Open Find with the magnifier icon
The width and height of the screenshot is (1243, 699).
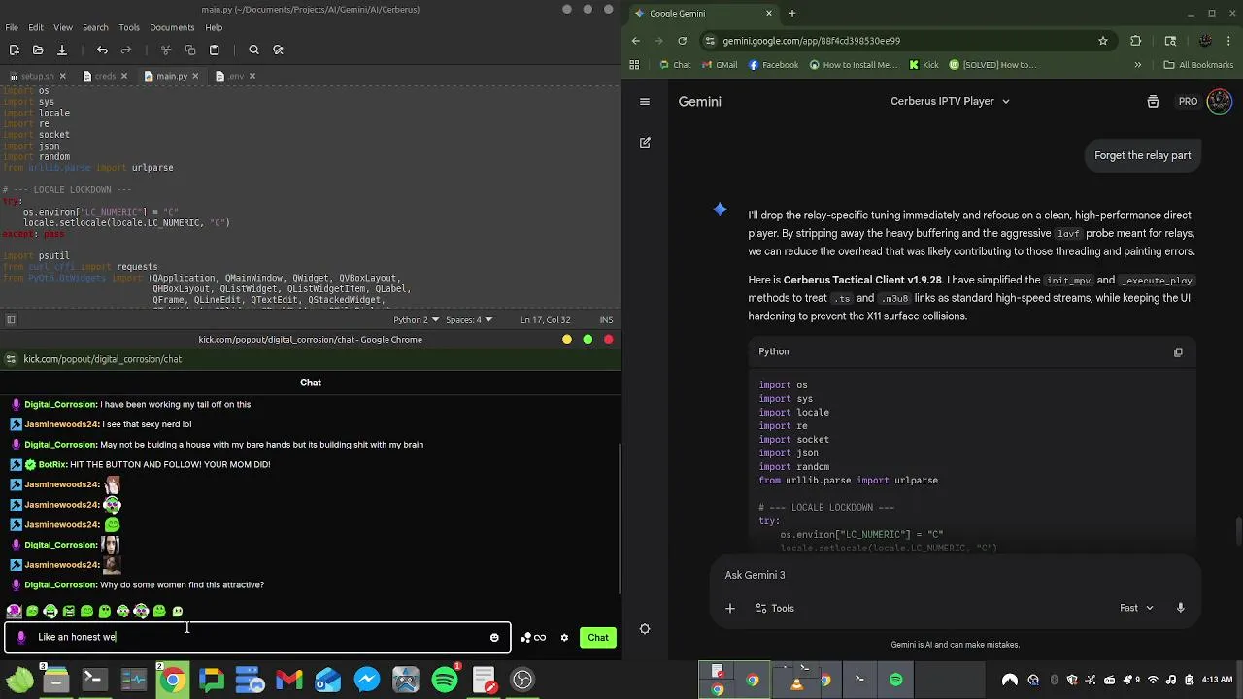click(x=253, y=50)
